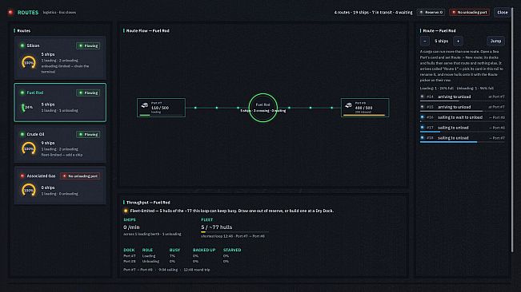Viewport: 521px width, 292px height.
Task: Select the Silicon route card
Action: click(60, 58)
